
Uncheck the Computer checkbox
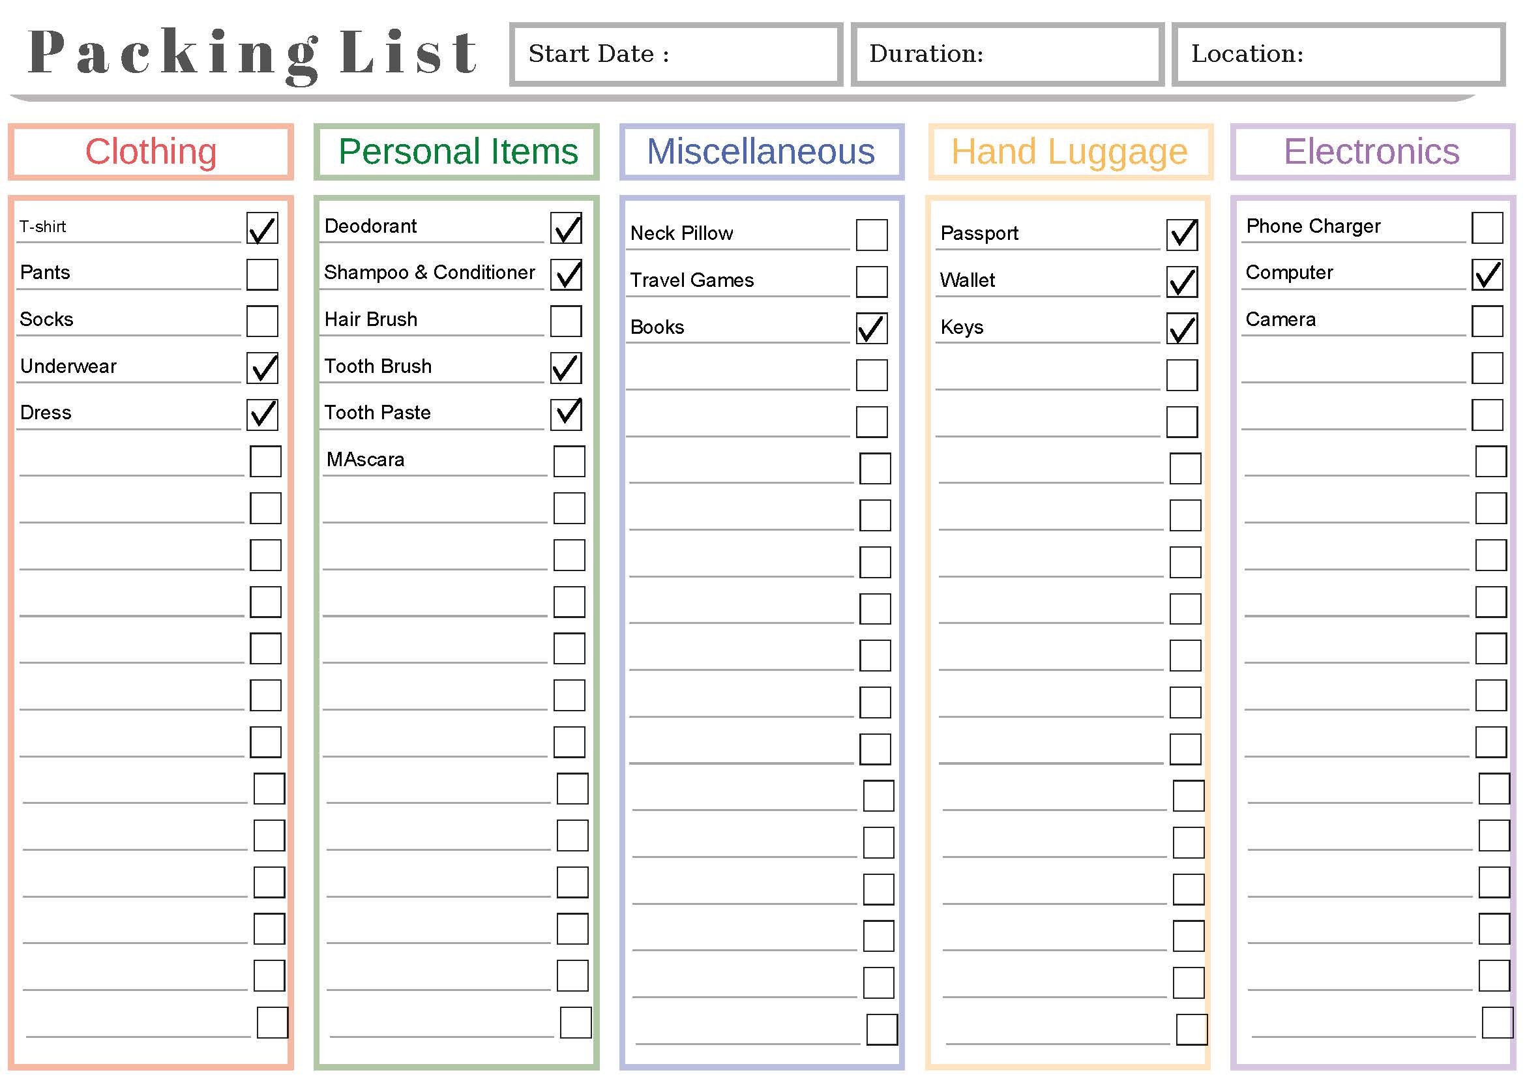click(1487, 274)
